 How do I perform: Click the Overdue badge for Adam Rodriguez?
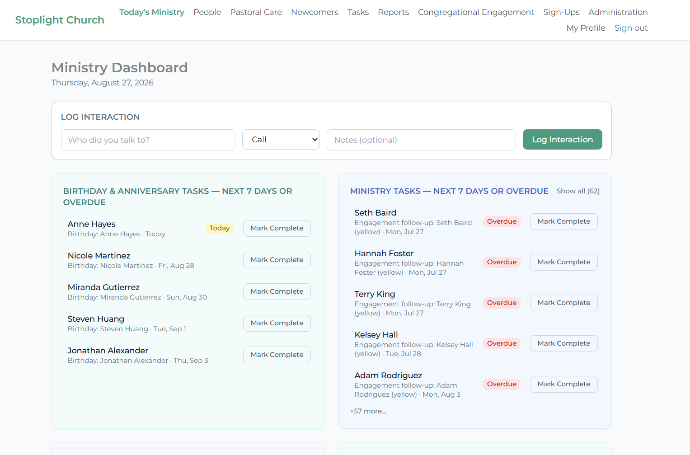click(x=502, y=384)
